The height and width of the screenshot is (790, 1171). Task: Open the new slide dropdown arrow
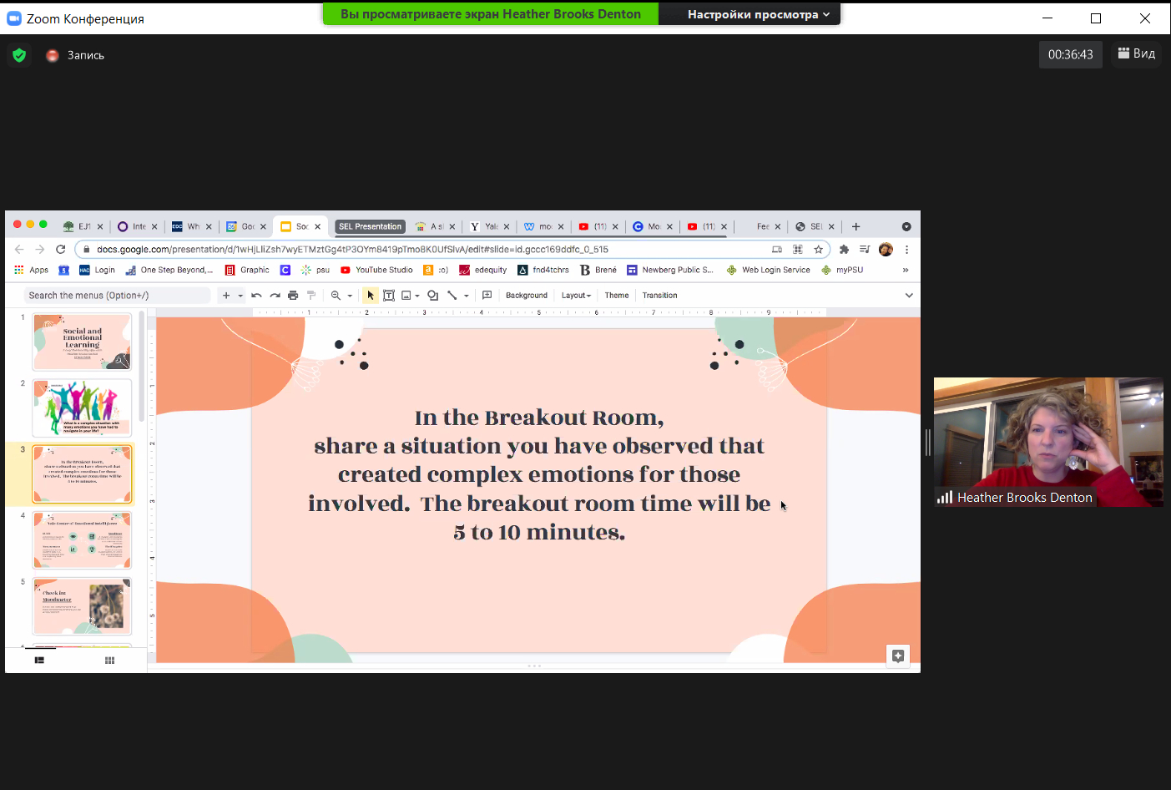pyautogui.click(x=240, y=296)
